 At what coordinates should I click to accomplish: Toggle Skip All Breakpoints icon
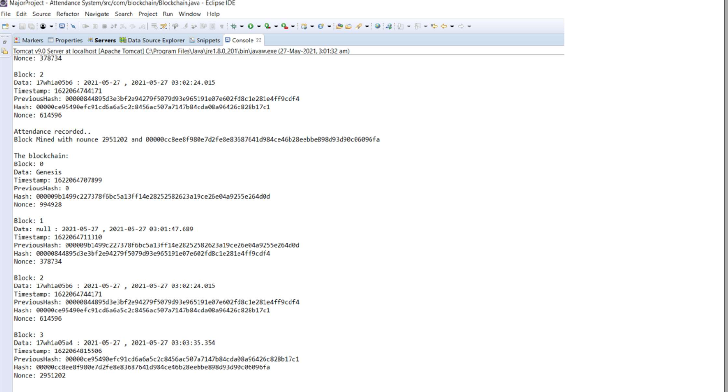(x=73, y=26)
